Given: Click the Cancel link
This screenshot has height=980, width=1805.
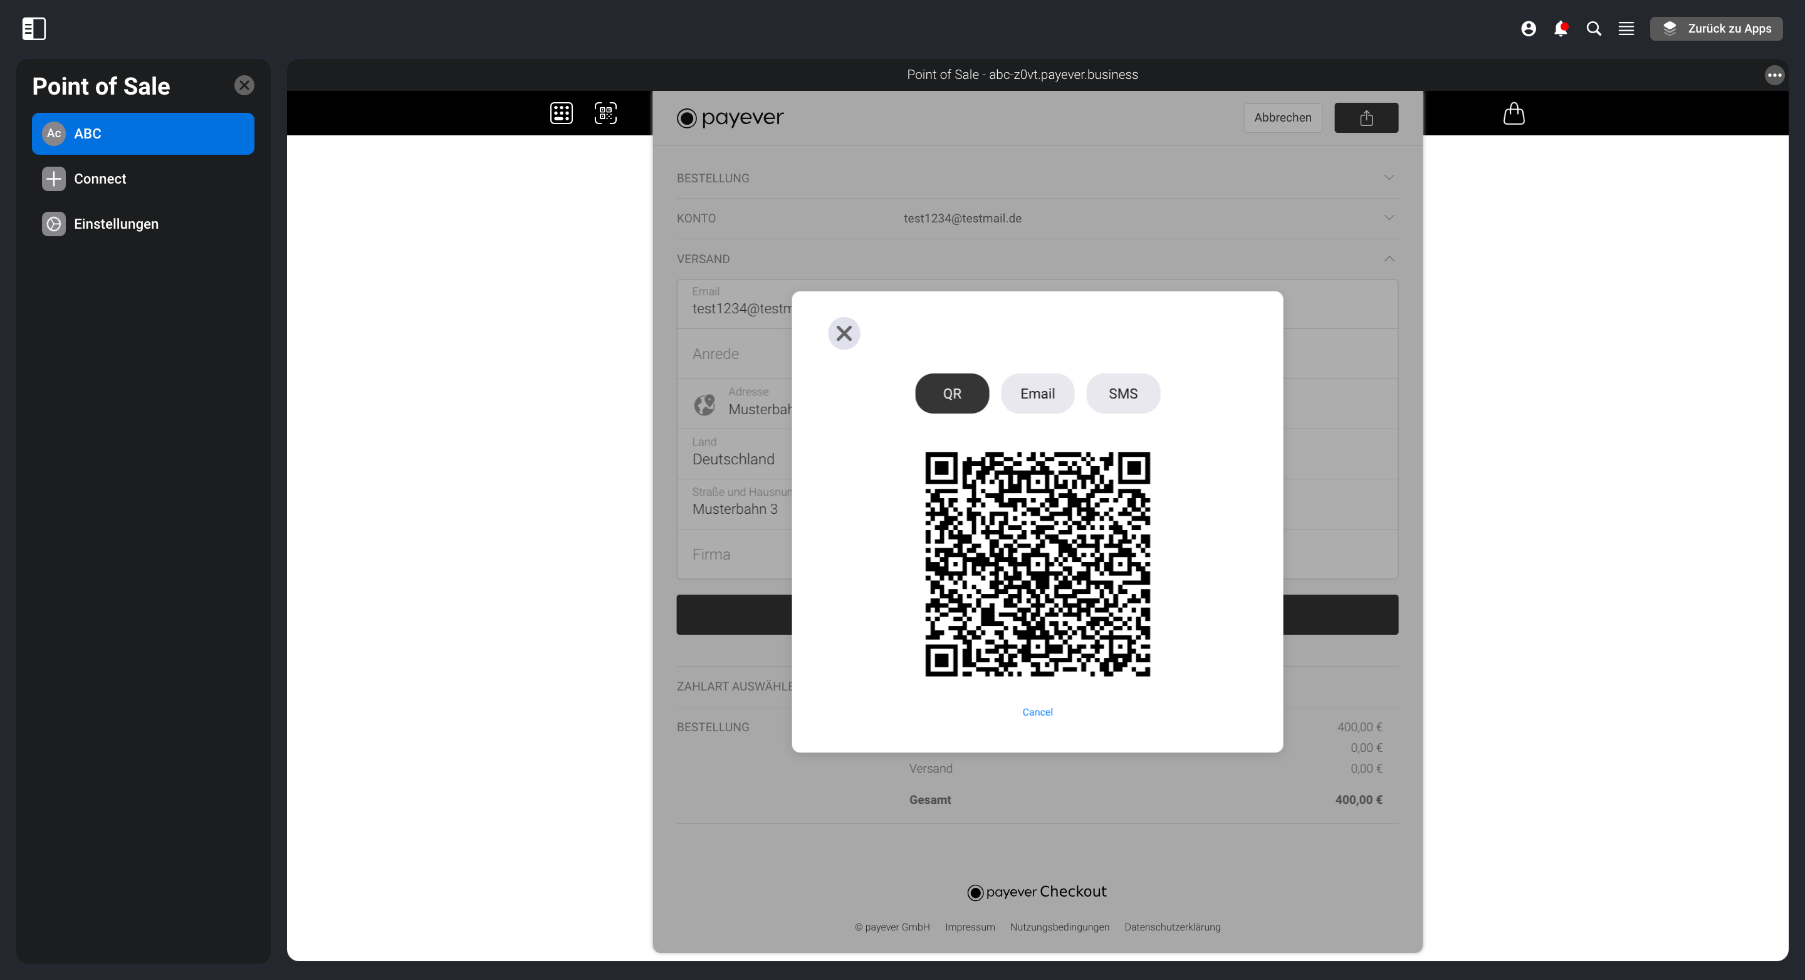Looking at the screenshot, I should [1037, 712].
